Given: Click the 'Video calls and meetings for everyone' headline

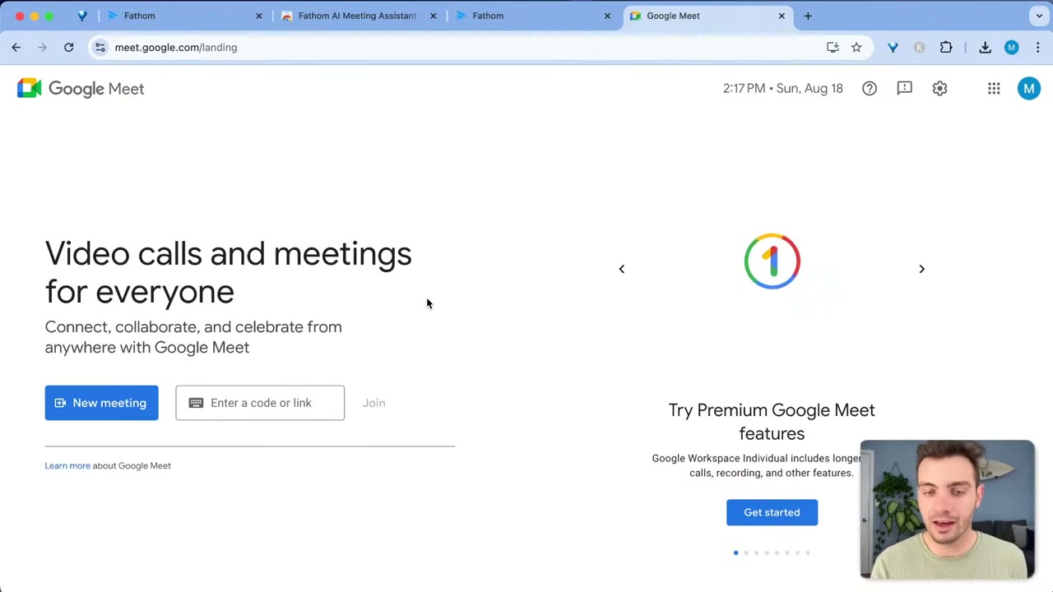Looking at the screenshot, I should coord(229,272).
